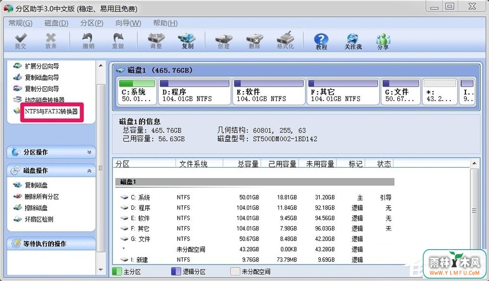Screen dimensions: 489x281
Task: Select the unallocated * 43.2 block
Action: (x=440, y=91)
